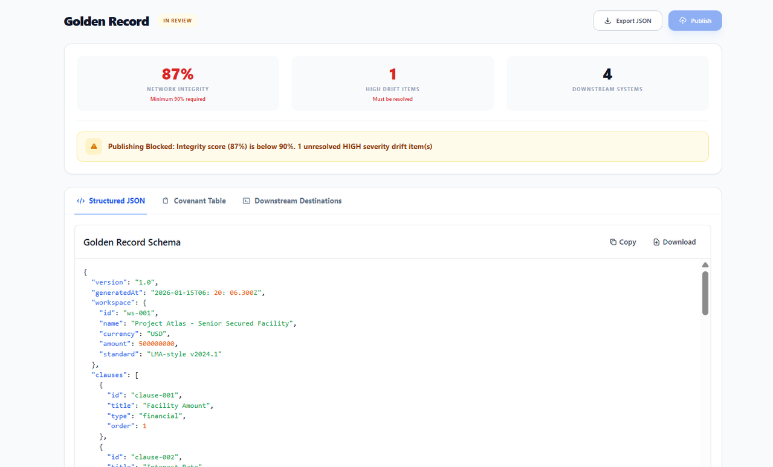Screen dimensions: 773x467
Task: Click the DOWNSTREAM SYSTEMS label
Action: click(607, 89)
